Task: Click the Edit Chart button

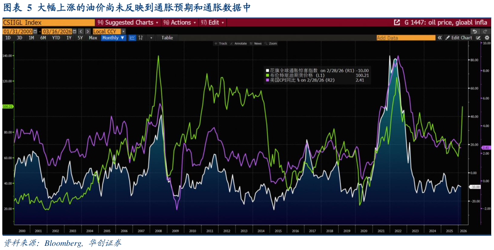Action: (459, 38)
